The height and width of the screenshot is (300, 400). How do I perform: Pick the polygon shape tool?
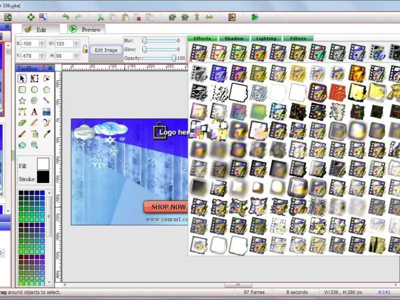click(x=46, y=89)
